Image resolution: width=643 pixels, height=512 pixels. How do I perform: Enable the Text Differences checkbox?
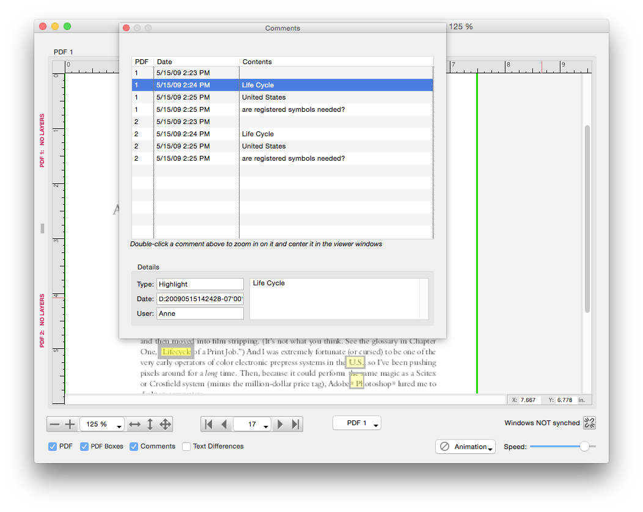coord(186,447)
